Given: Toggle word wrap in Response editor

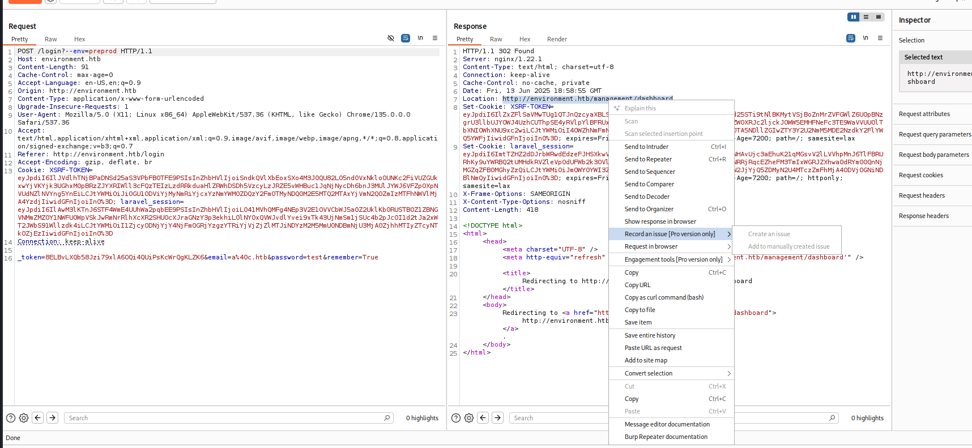Looking at the screenshot, I should click(x=851, y=39).
